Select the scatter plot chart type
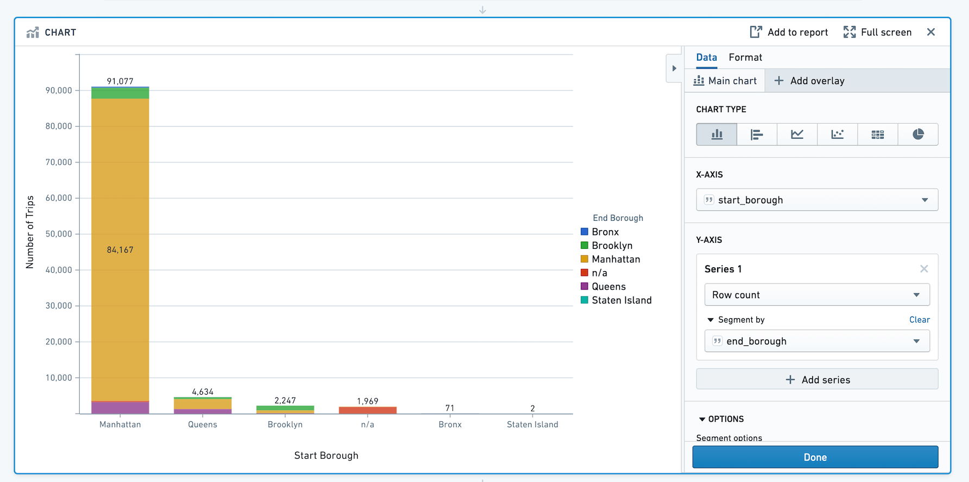 tap(837, 134)
